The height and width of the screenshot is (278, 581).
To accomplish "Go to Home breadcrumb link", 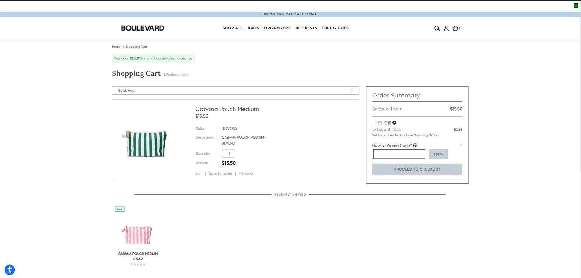I will (116, 47).
